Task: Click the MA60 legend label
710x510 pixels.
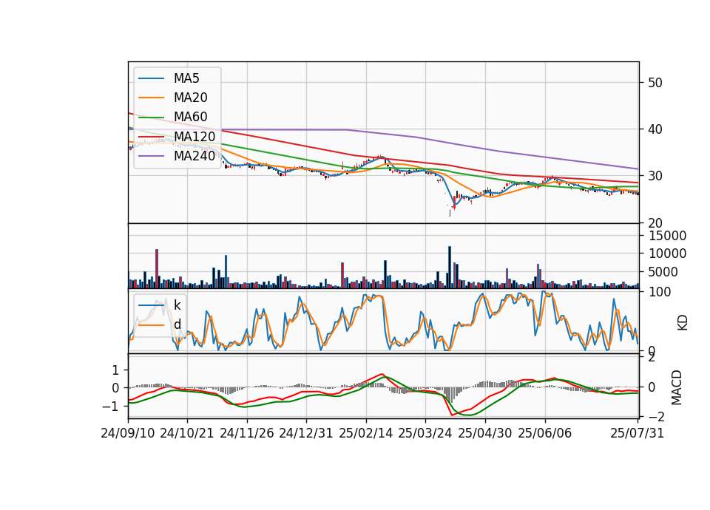Action: (x=190, y=118)
